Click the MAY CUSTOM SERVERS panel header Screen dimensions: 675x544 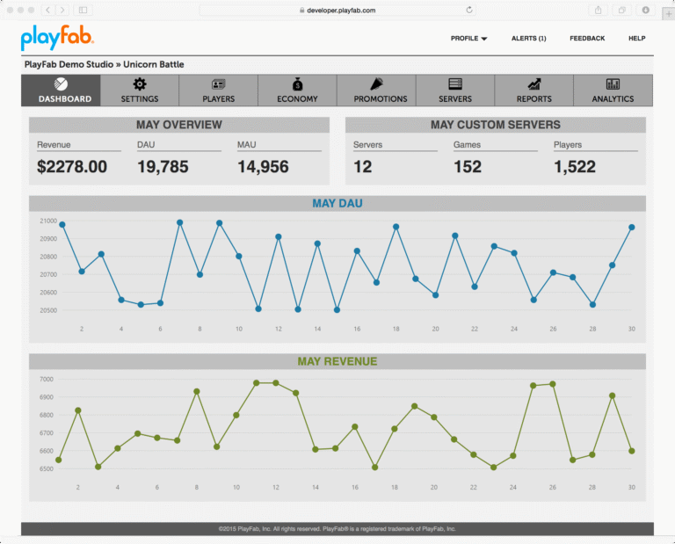[x=496, y=125]
